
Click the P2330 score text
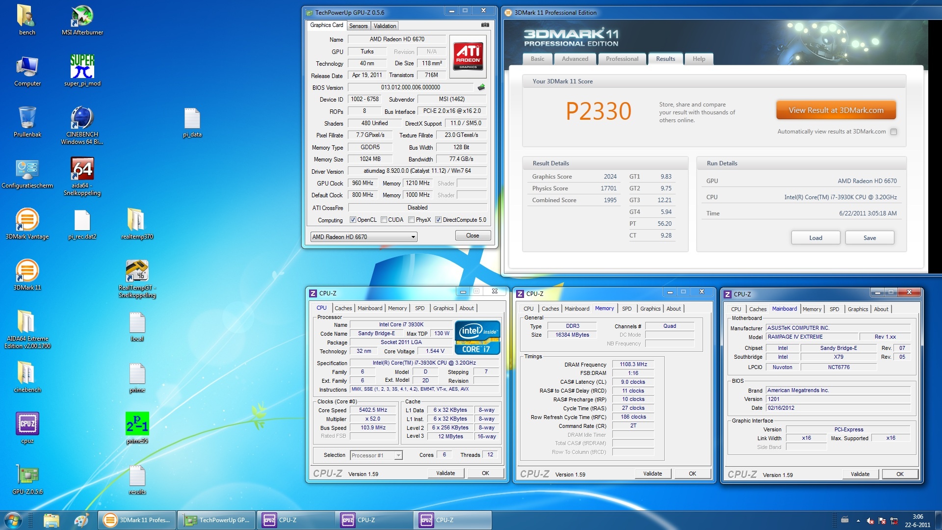[599, 111]
